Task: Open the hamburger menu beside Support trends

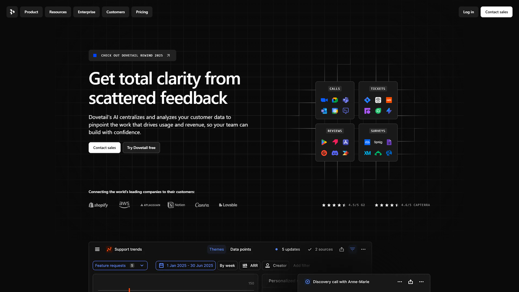Action: pyautogui.click(x=97, y=249)
